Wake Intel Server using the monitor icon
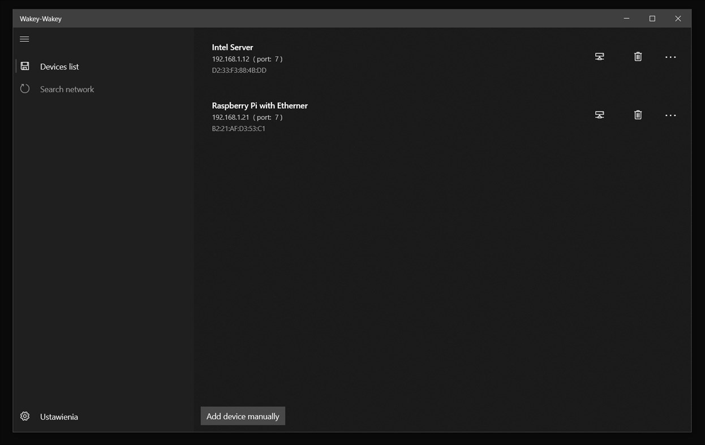705x445 pixels. point(599,57)
